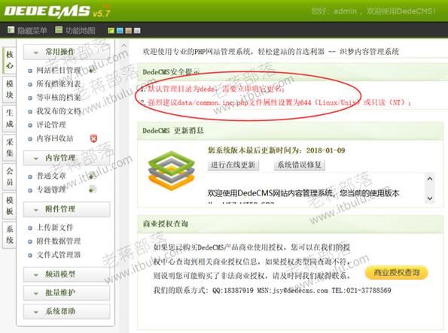This screenshot has height=333, width=448.
Task: Switch to the 采集 side tab
Action: 10,147
